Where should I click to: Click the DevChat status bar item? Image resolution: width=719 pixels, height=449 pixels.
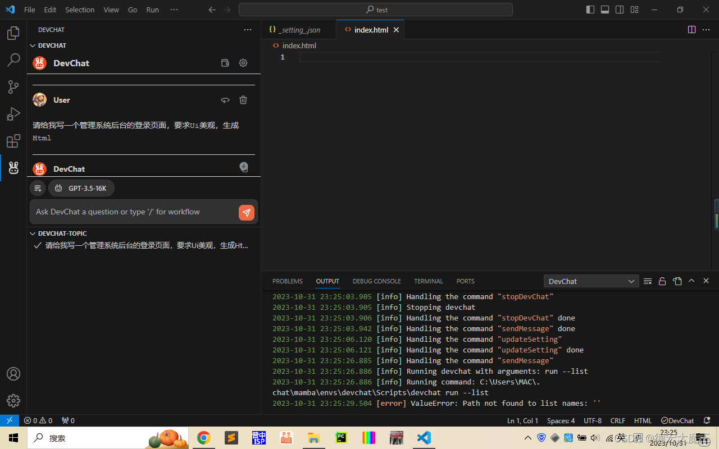pyautogui.click(x=677, y=420)
